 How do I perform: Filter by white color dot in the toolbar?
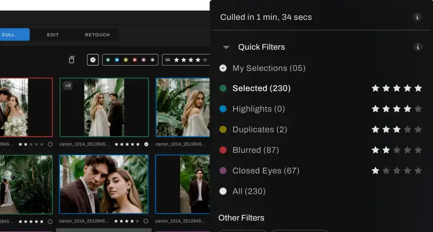point(152,60)
